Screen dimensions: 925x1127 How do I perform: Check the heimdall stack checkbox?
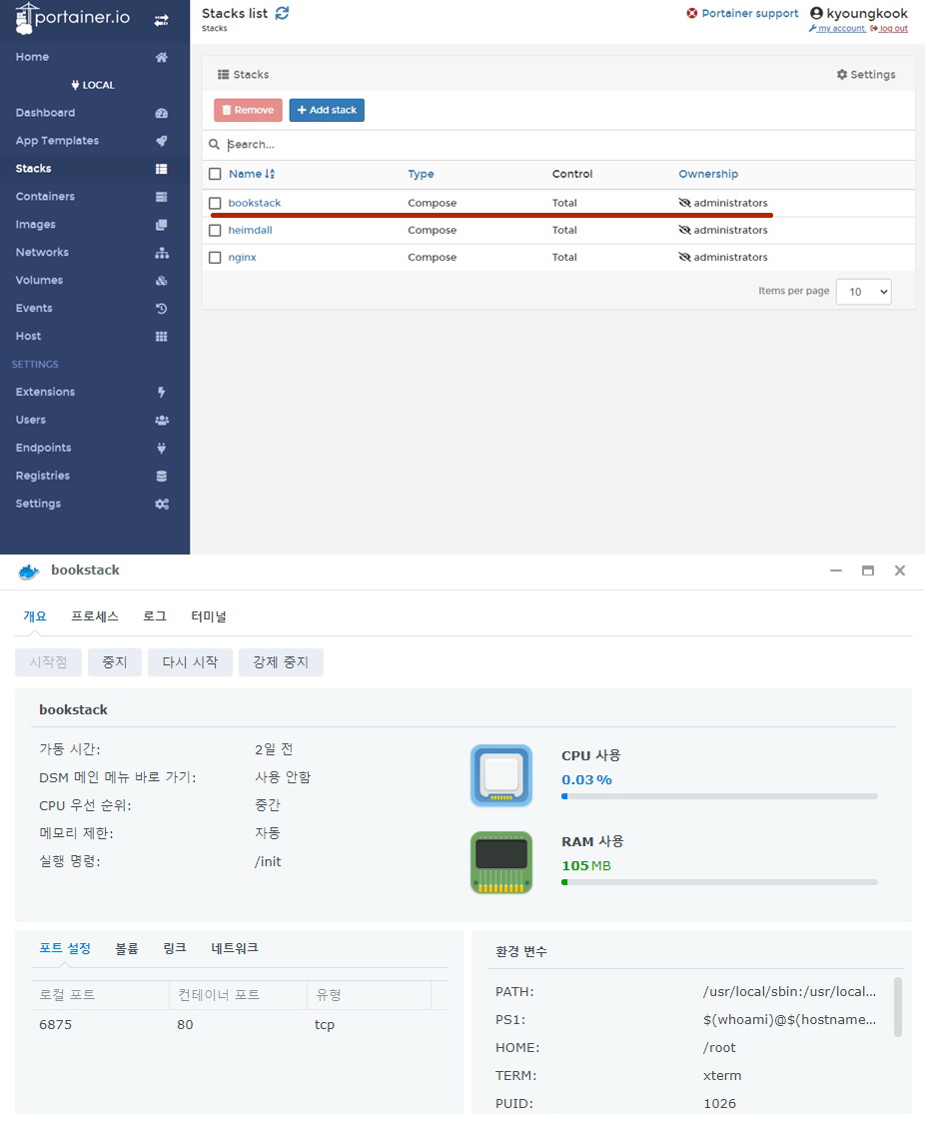coord(215,231)
